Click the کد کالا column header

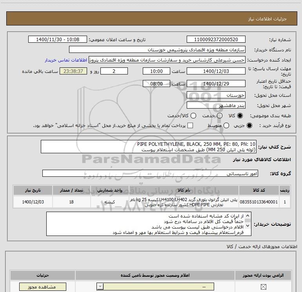(x=259, y=190)
